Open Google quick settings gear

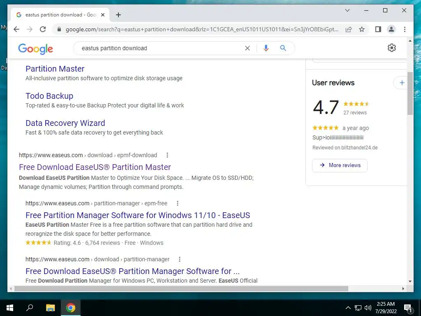(x=392, y=48)
